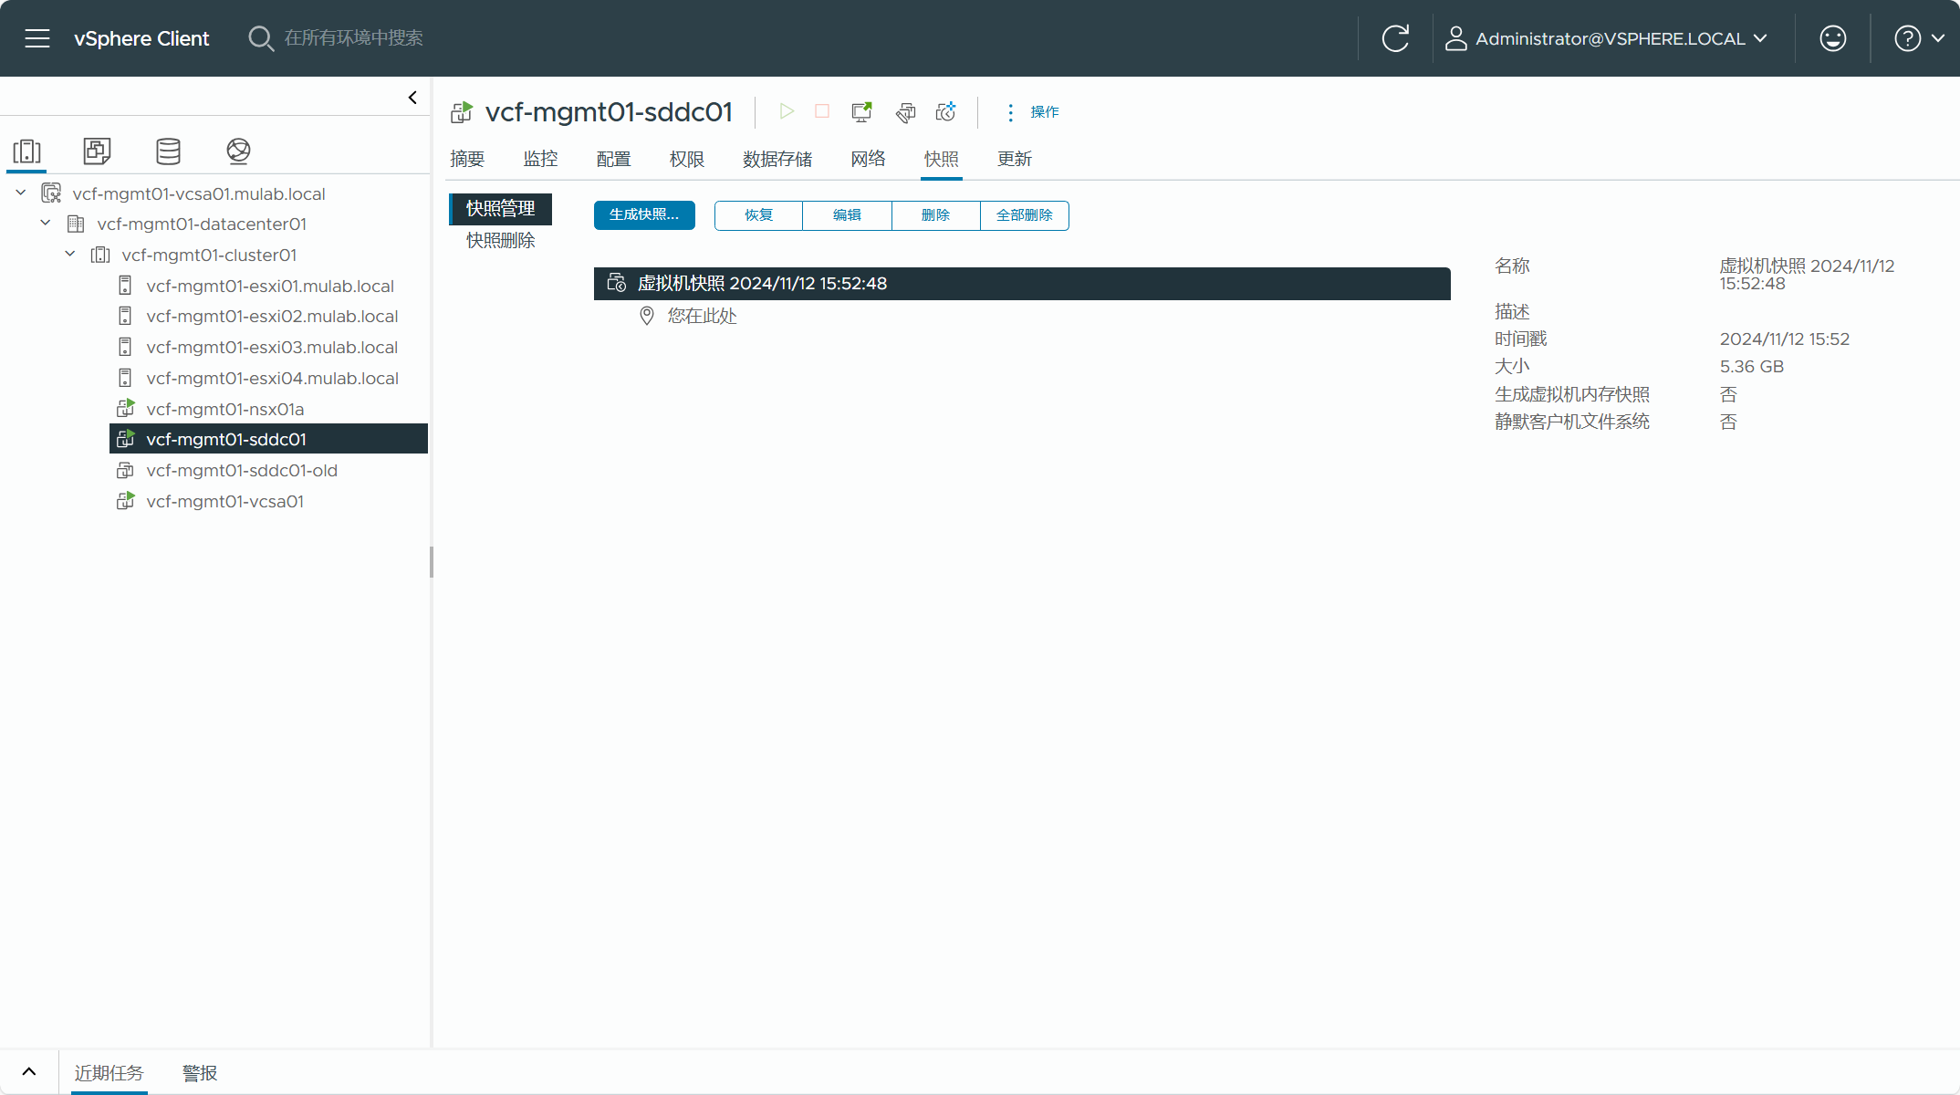
Task: Select host vcf-mgmt01-esxi02.mulab.local
Action: (272, 316)
